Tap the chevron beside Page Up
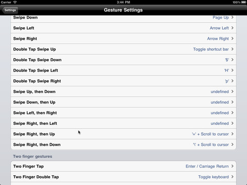Image resolution: width=247 pixels, height=185 pixels. coord(232,17)
